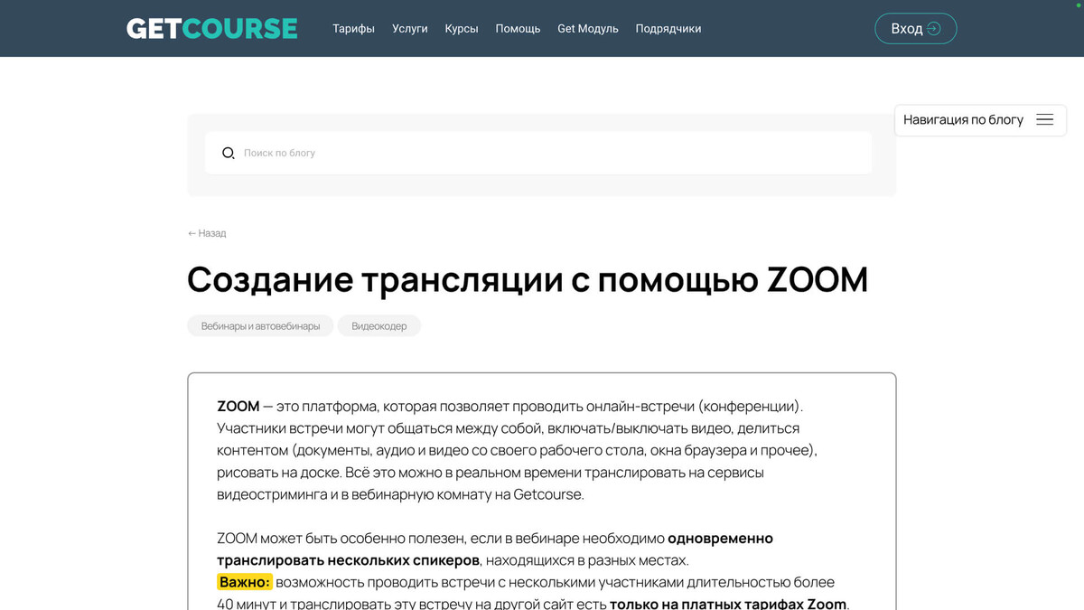This screenshot has width=1084, height=610.
Task: Click the bold ZOOM word starting the article
Action: 238,407
